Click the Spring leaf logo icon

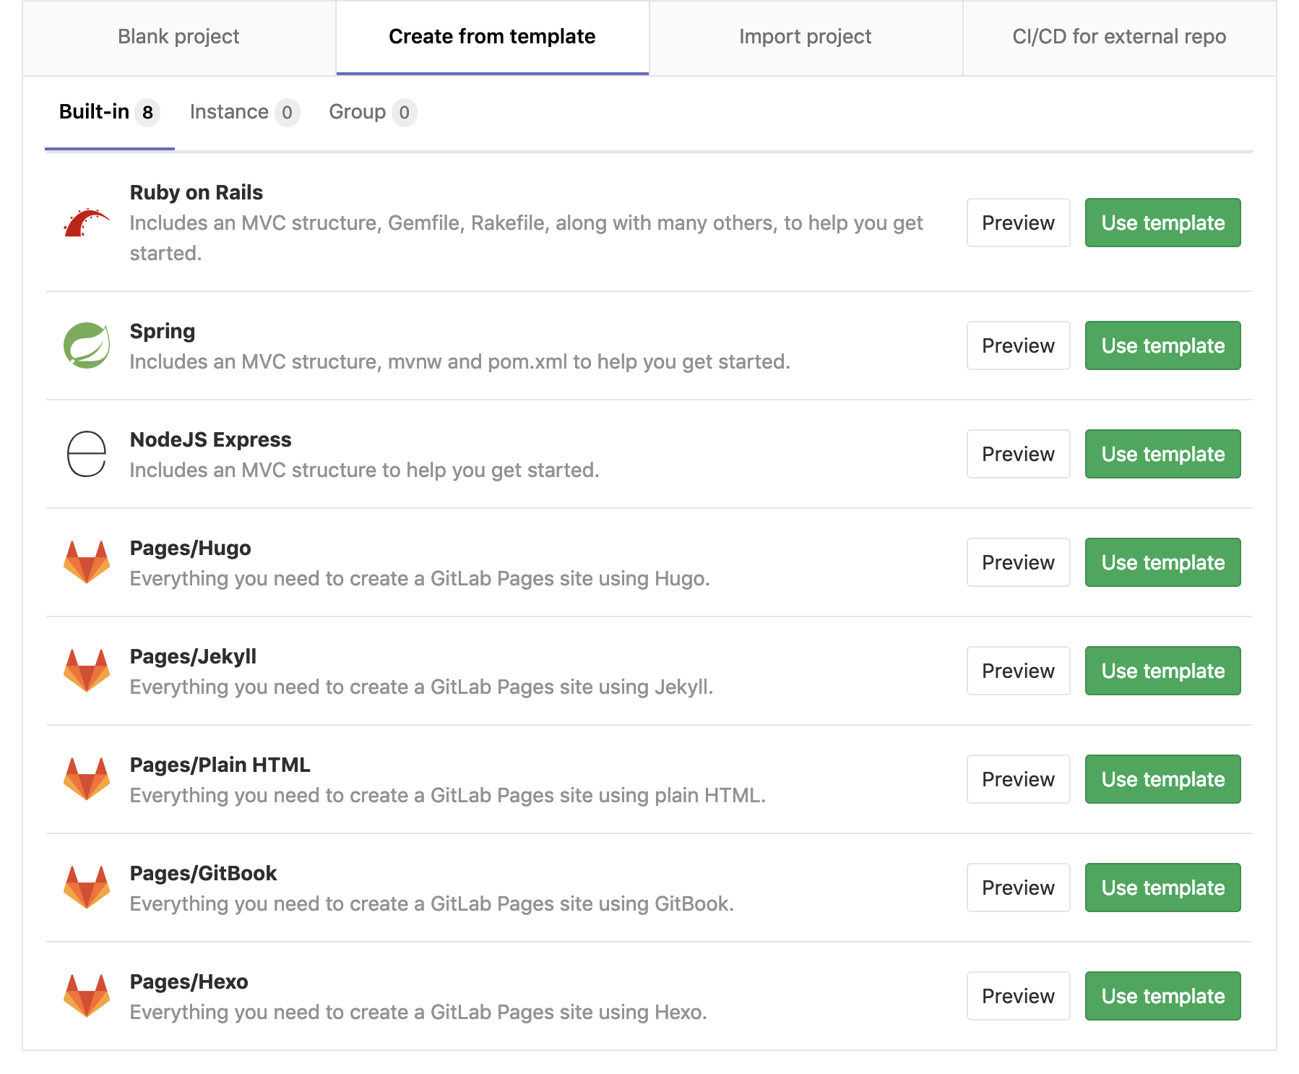[86, 345]
